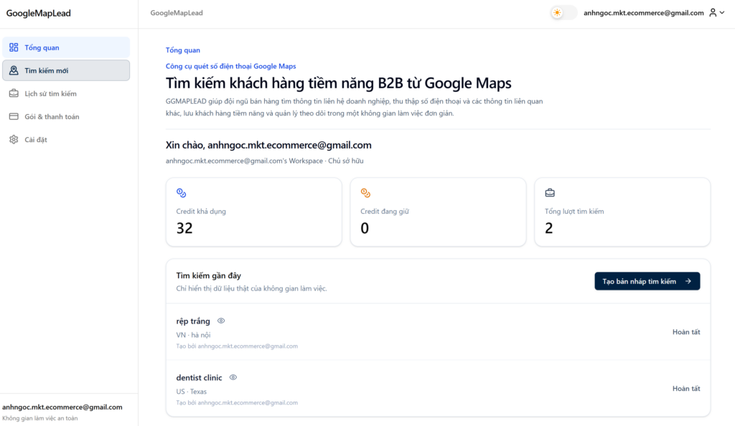Click the blue coins icon on Credit khả dụng
Image resolution: width=735 pixels, height=426 pixels.
(x=182, y=193)
